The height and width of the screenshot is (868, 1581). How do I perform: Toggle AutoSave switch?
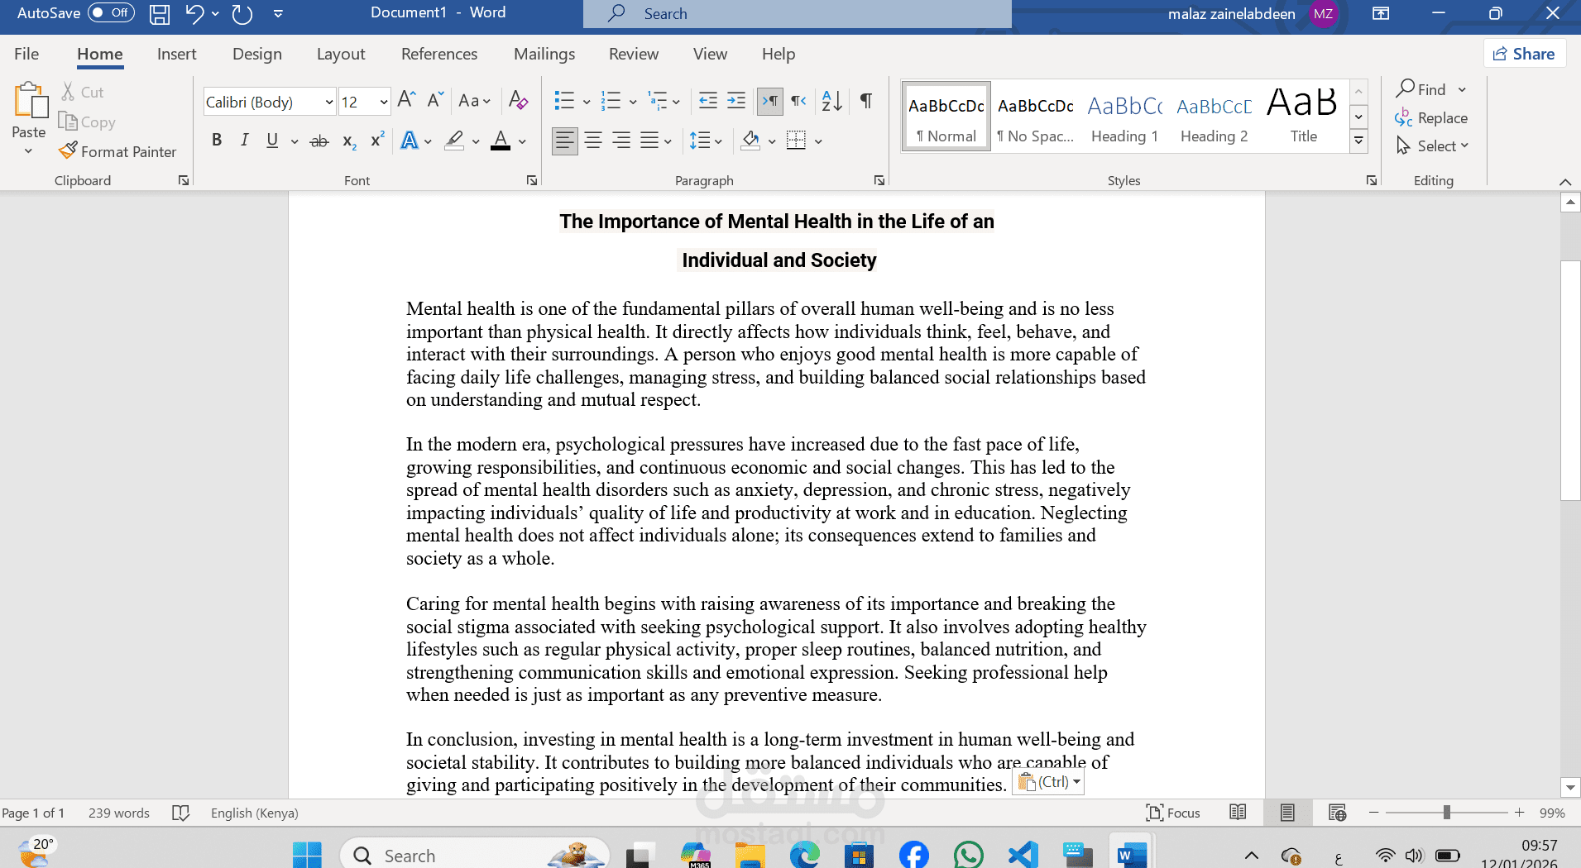pos(111,13)
